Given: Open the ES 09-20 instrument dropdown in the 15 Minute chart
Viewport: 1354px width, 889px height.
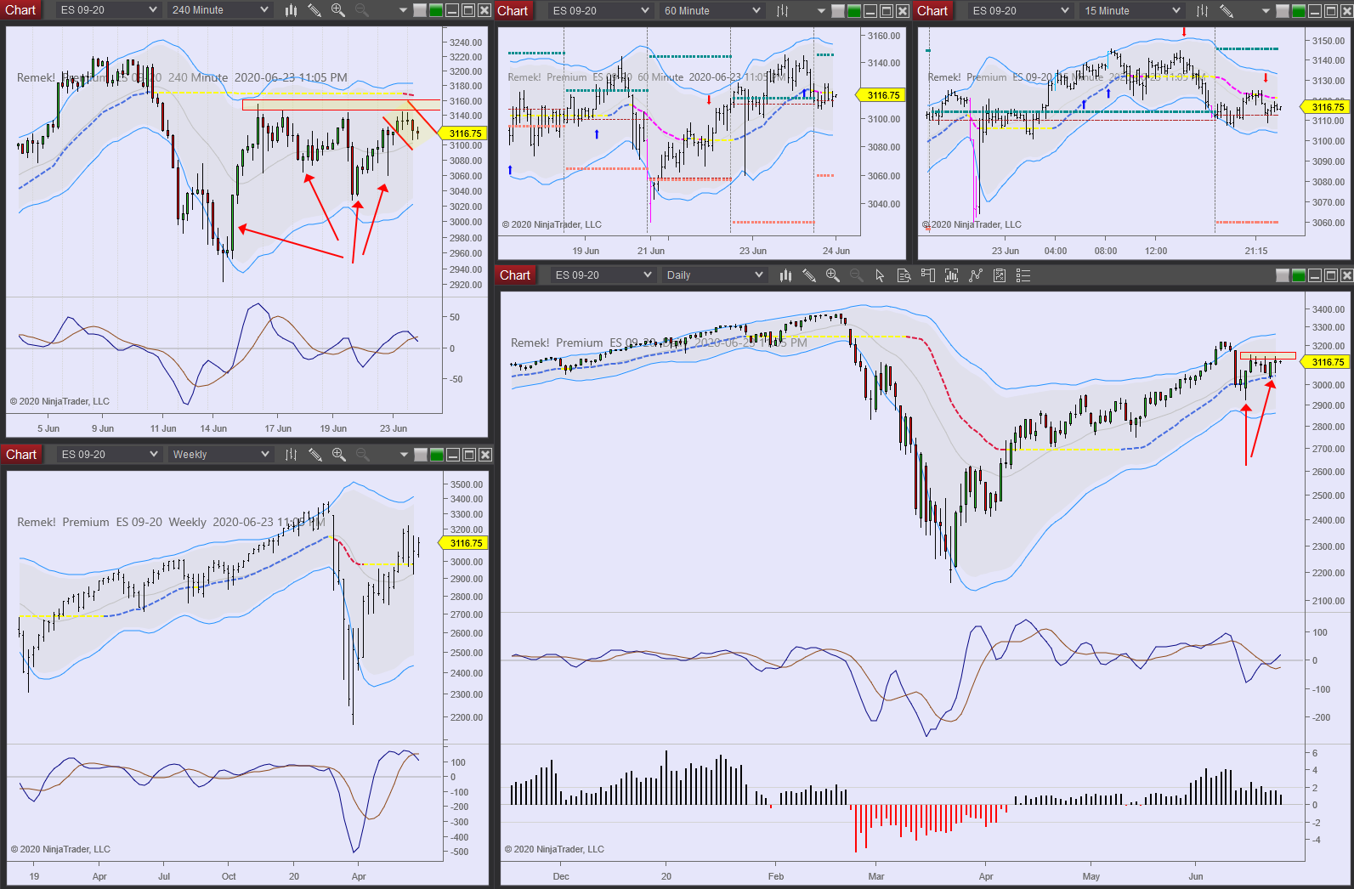Looking at the screenshot, I should pos(1021,11).
